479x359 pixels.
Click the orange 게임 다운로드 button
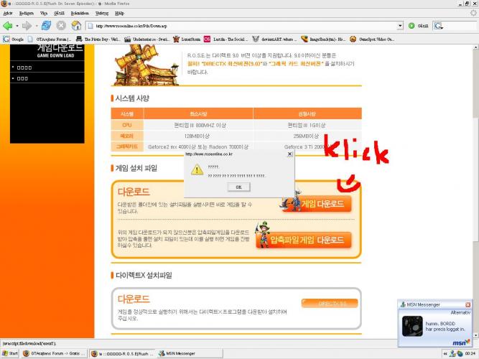pyautogui.click(x=317, y=203)
